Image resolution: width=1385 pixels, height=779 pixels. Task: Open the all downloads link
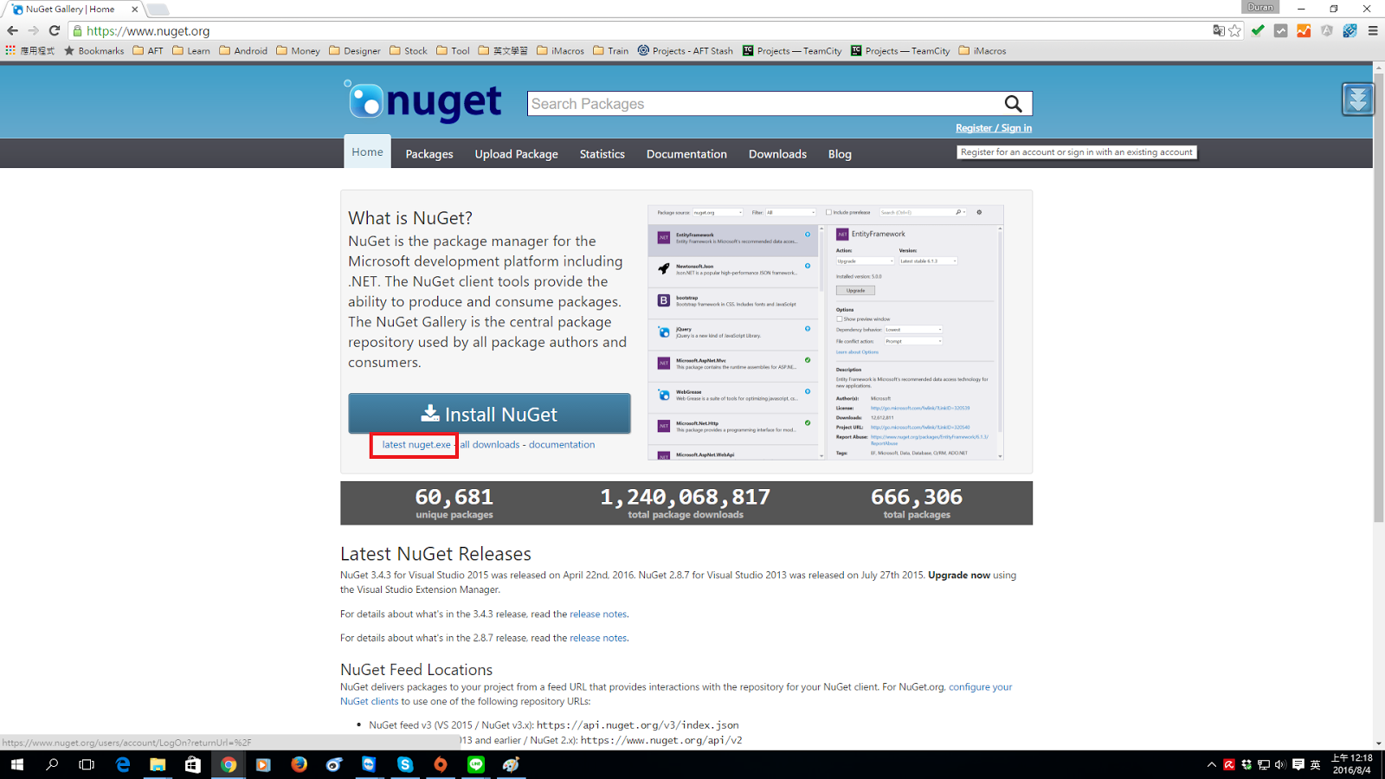pyautogui.click(x=490, y=445)
